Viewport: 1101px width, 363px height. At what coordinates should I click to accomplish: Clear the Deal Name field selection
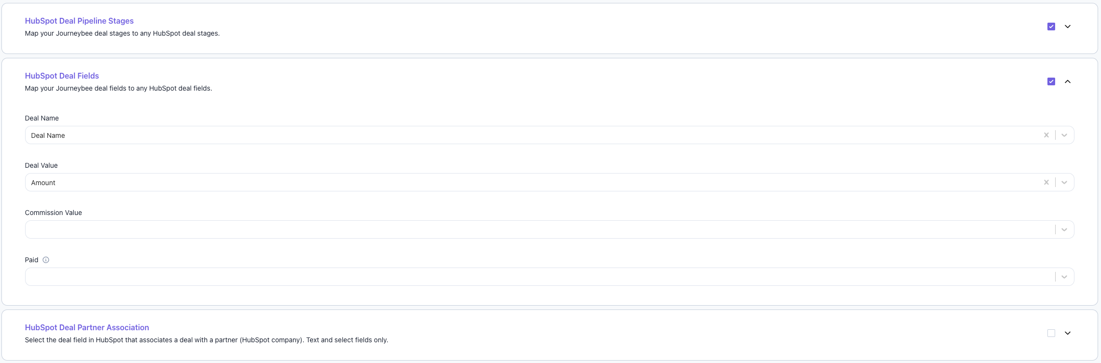[x=1046, y=135]
